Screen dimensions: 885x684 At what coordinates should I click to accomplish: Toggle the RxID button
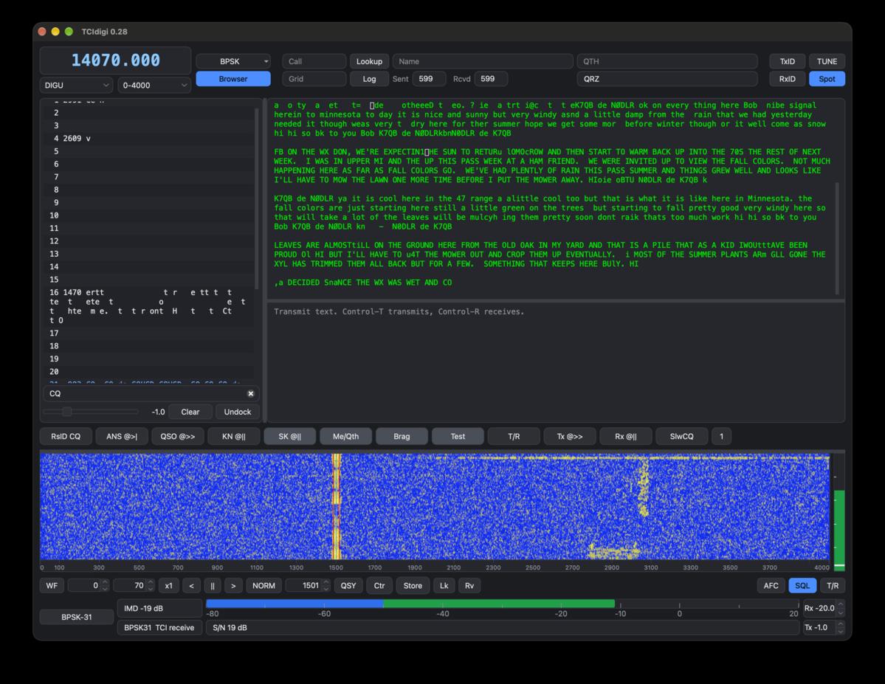[x=787, y=79]
